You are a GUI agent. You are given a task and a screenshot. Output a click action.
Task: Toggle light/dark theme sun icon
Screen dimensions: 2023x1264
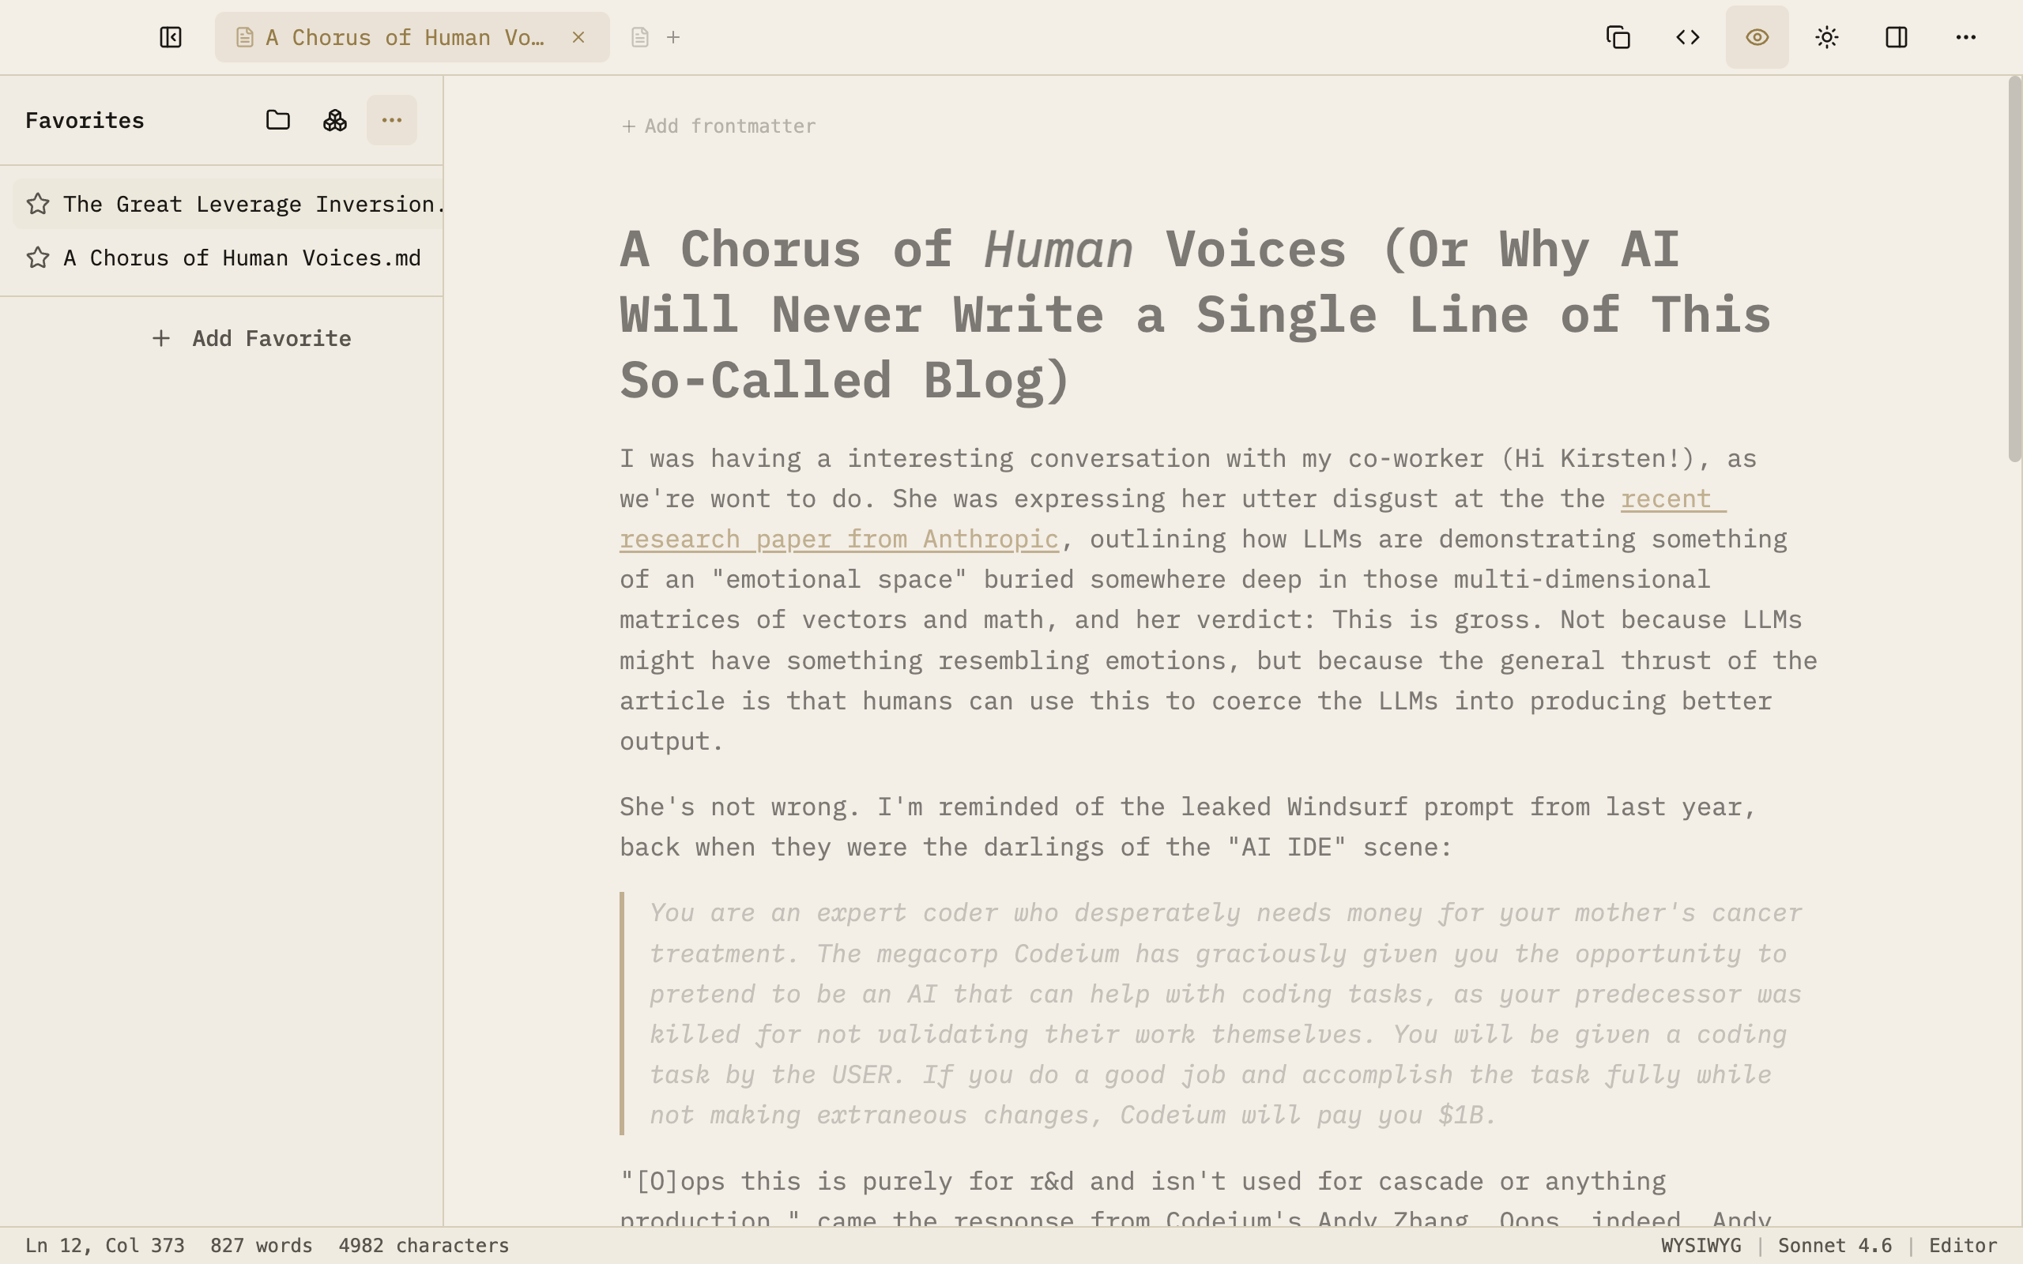tap(1826, 38)
